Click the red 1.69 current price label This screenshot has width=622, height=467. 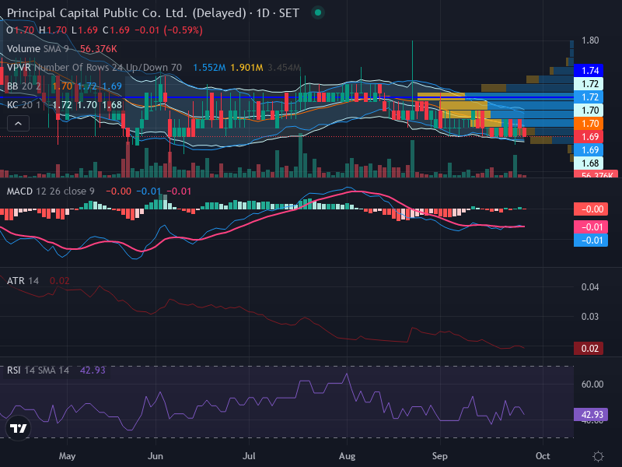click(589, 137)
